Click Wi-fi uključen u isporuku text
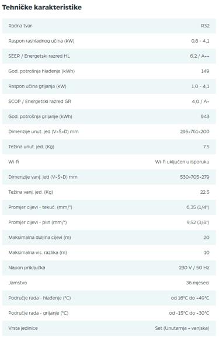 tap(182, 162)
